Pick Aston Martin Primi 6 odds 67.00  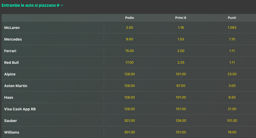click(181, 86)
